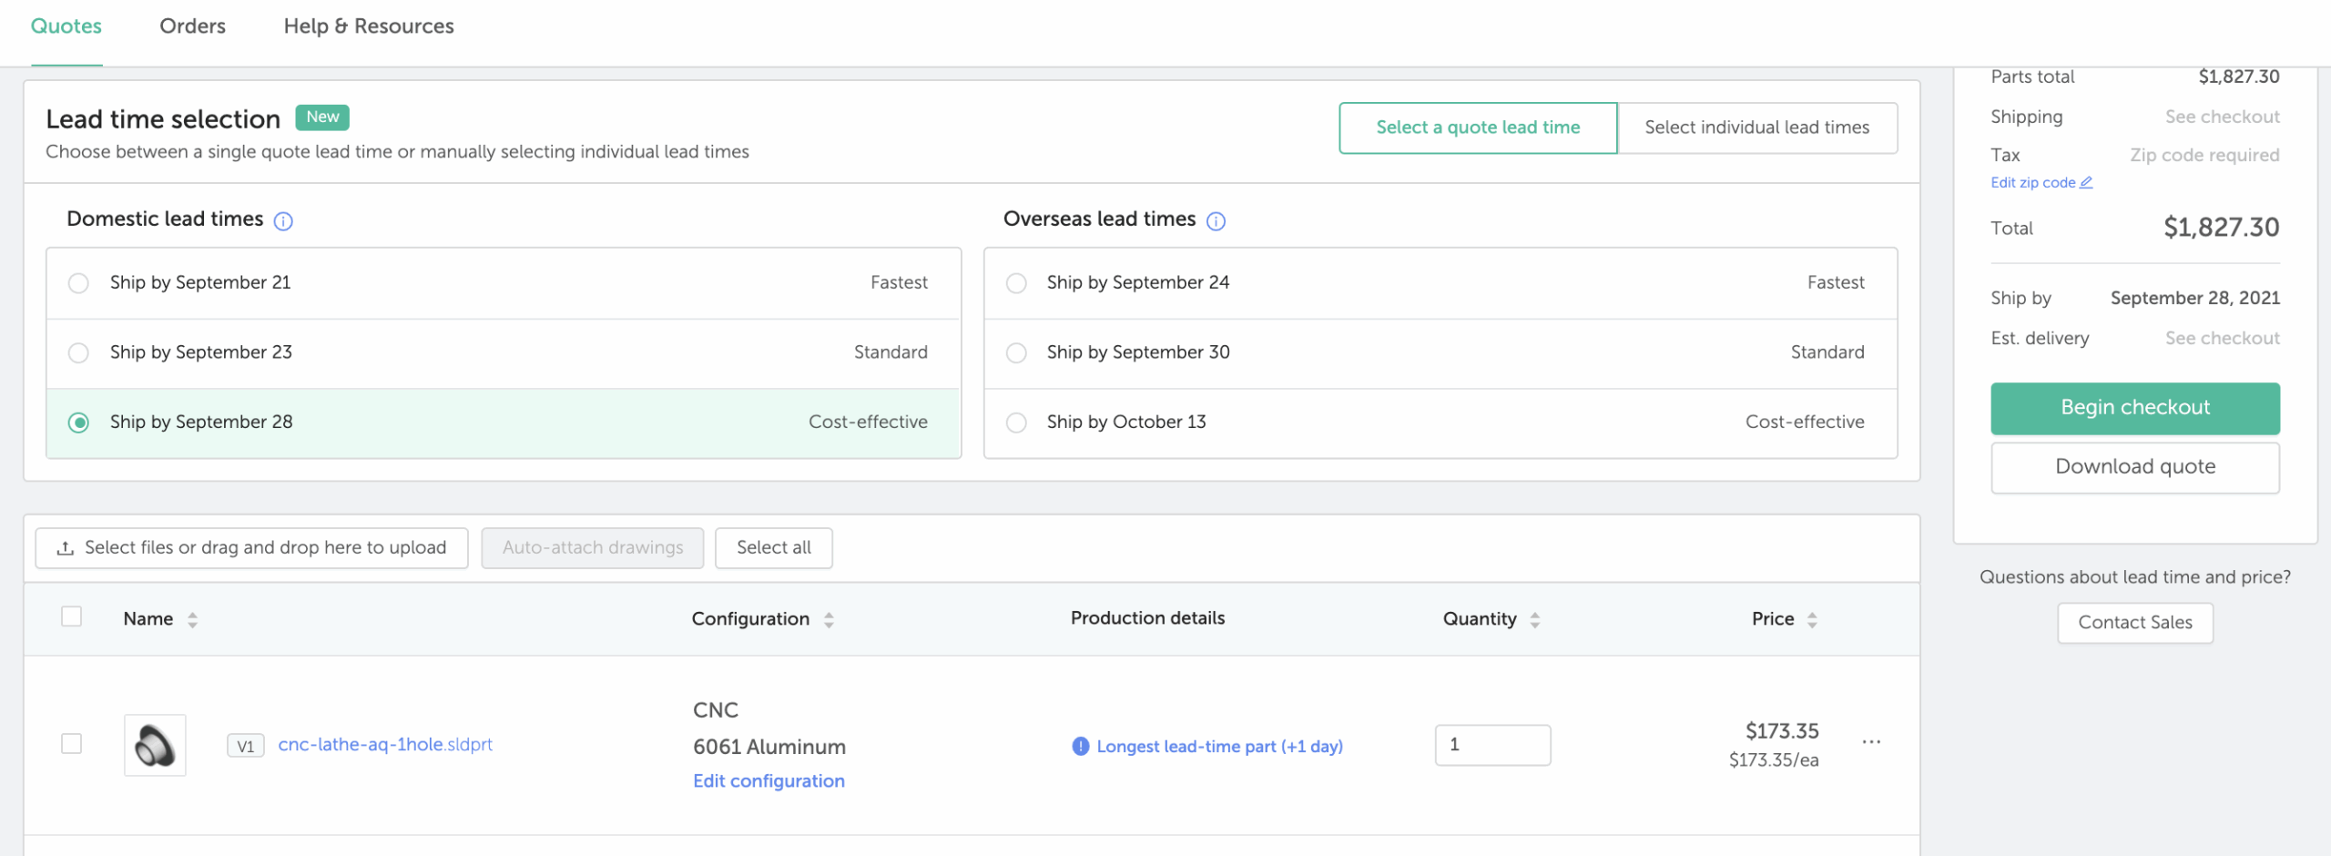Switch to the Orders tab
Image resolution: width=2331 pixels, height=856 pixels.
pos(192,26)
